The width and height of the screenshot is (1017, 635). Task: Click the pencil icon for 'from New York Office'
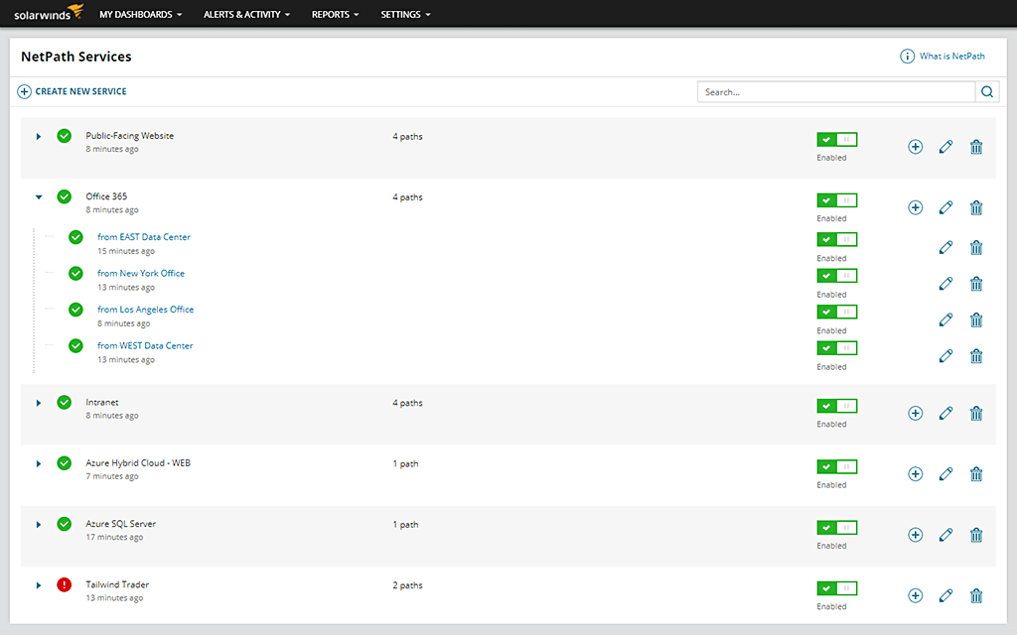(945, 283)
